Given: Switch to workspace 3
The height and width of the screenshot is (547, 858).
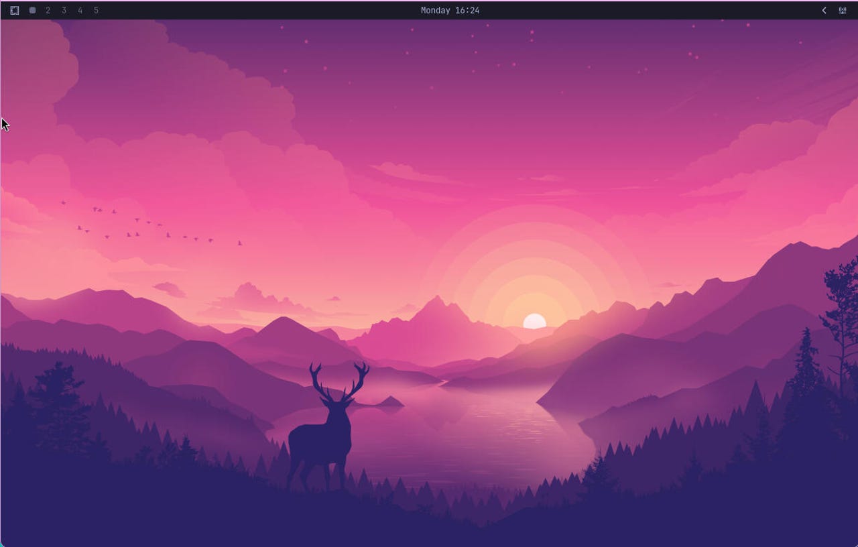Looking at the screenshot, I should coord(64,10).
